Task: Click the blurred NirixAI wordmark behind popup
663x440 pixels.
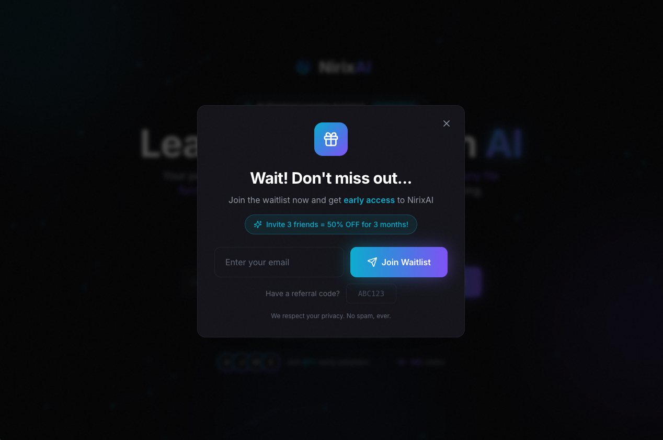Action: 345,67
